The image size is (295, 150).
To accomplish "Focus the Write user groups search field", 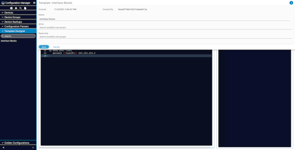I will pyautogui.click(x=164, y=28).
